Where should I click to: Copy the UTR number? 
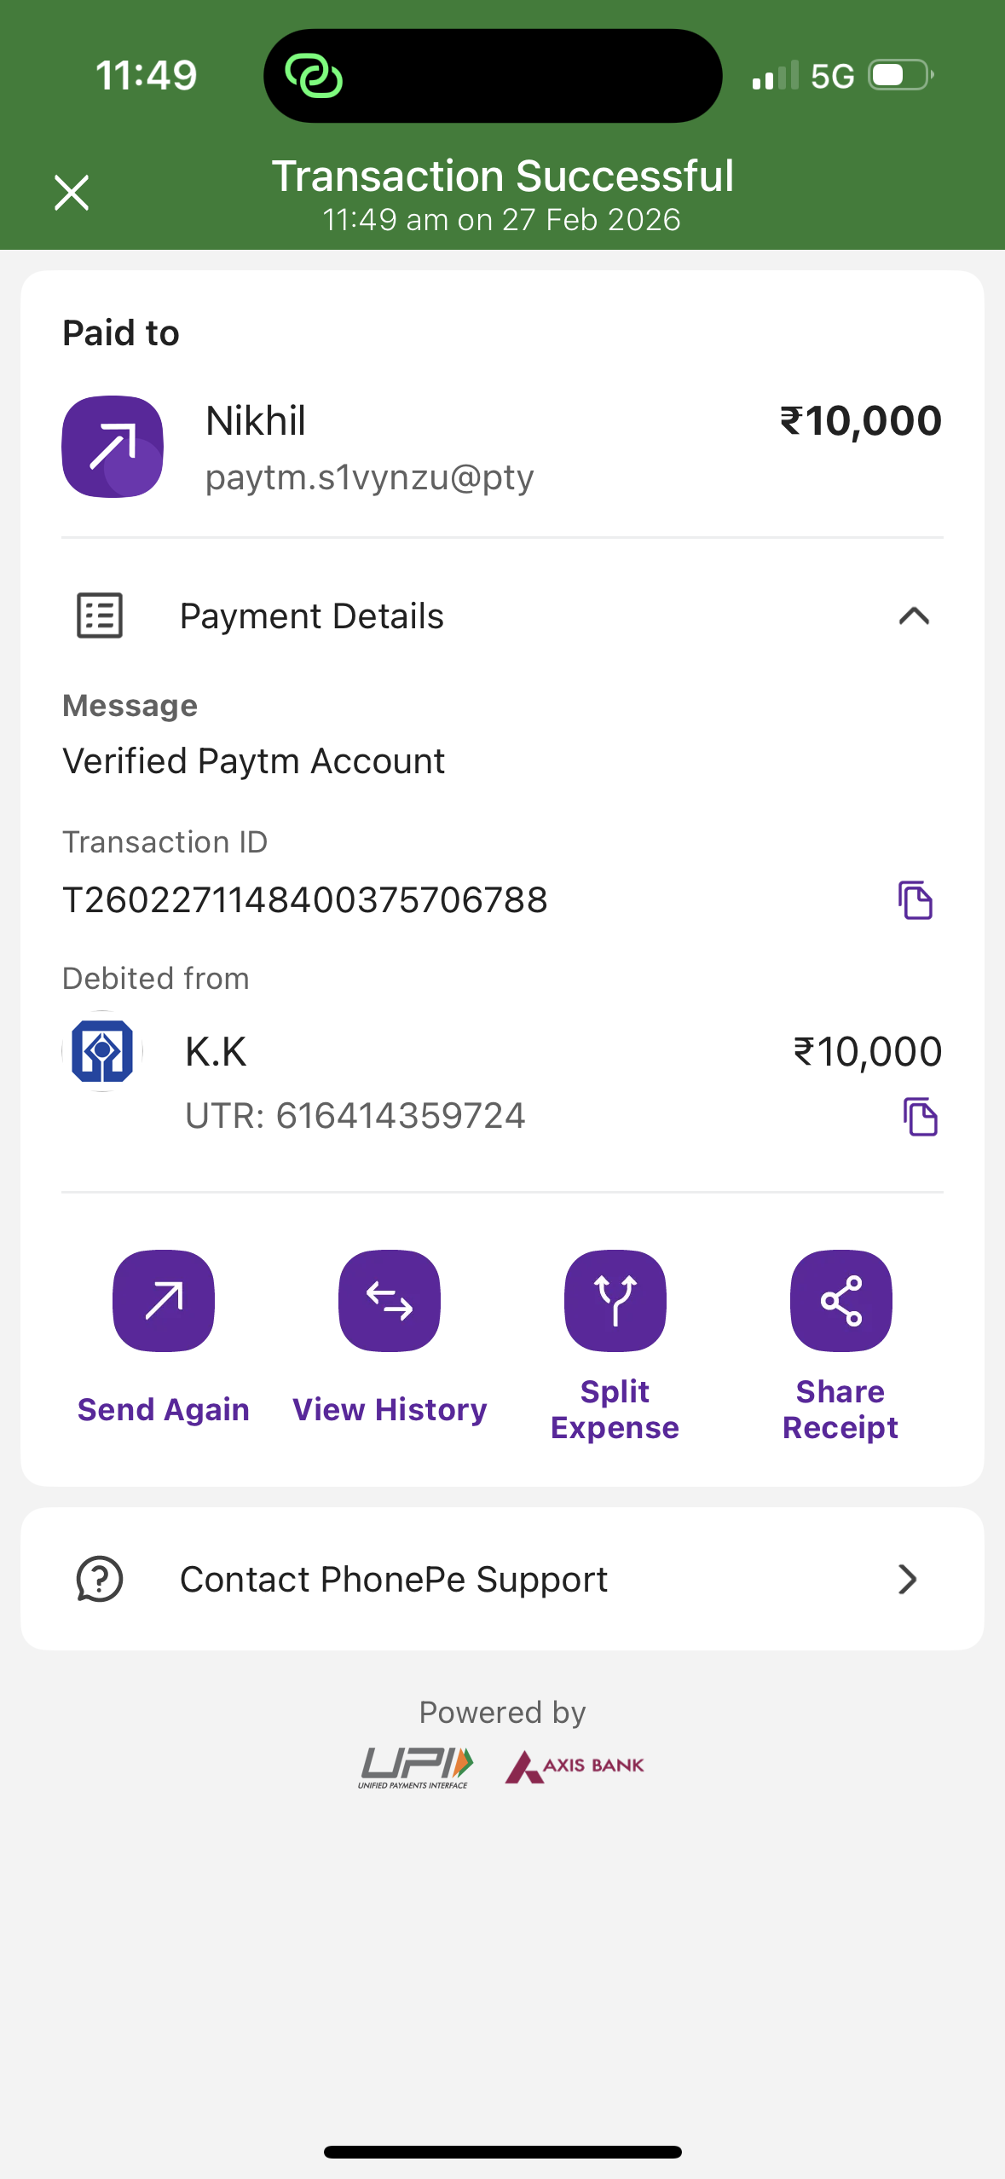[x=920, y=1117]
